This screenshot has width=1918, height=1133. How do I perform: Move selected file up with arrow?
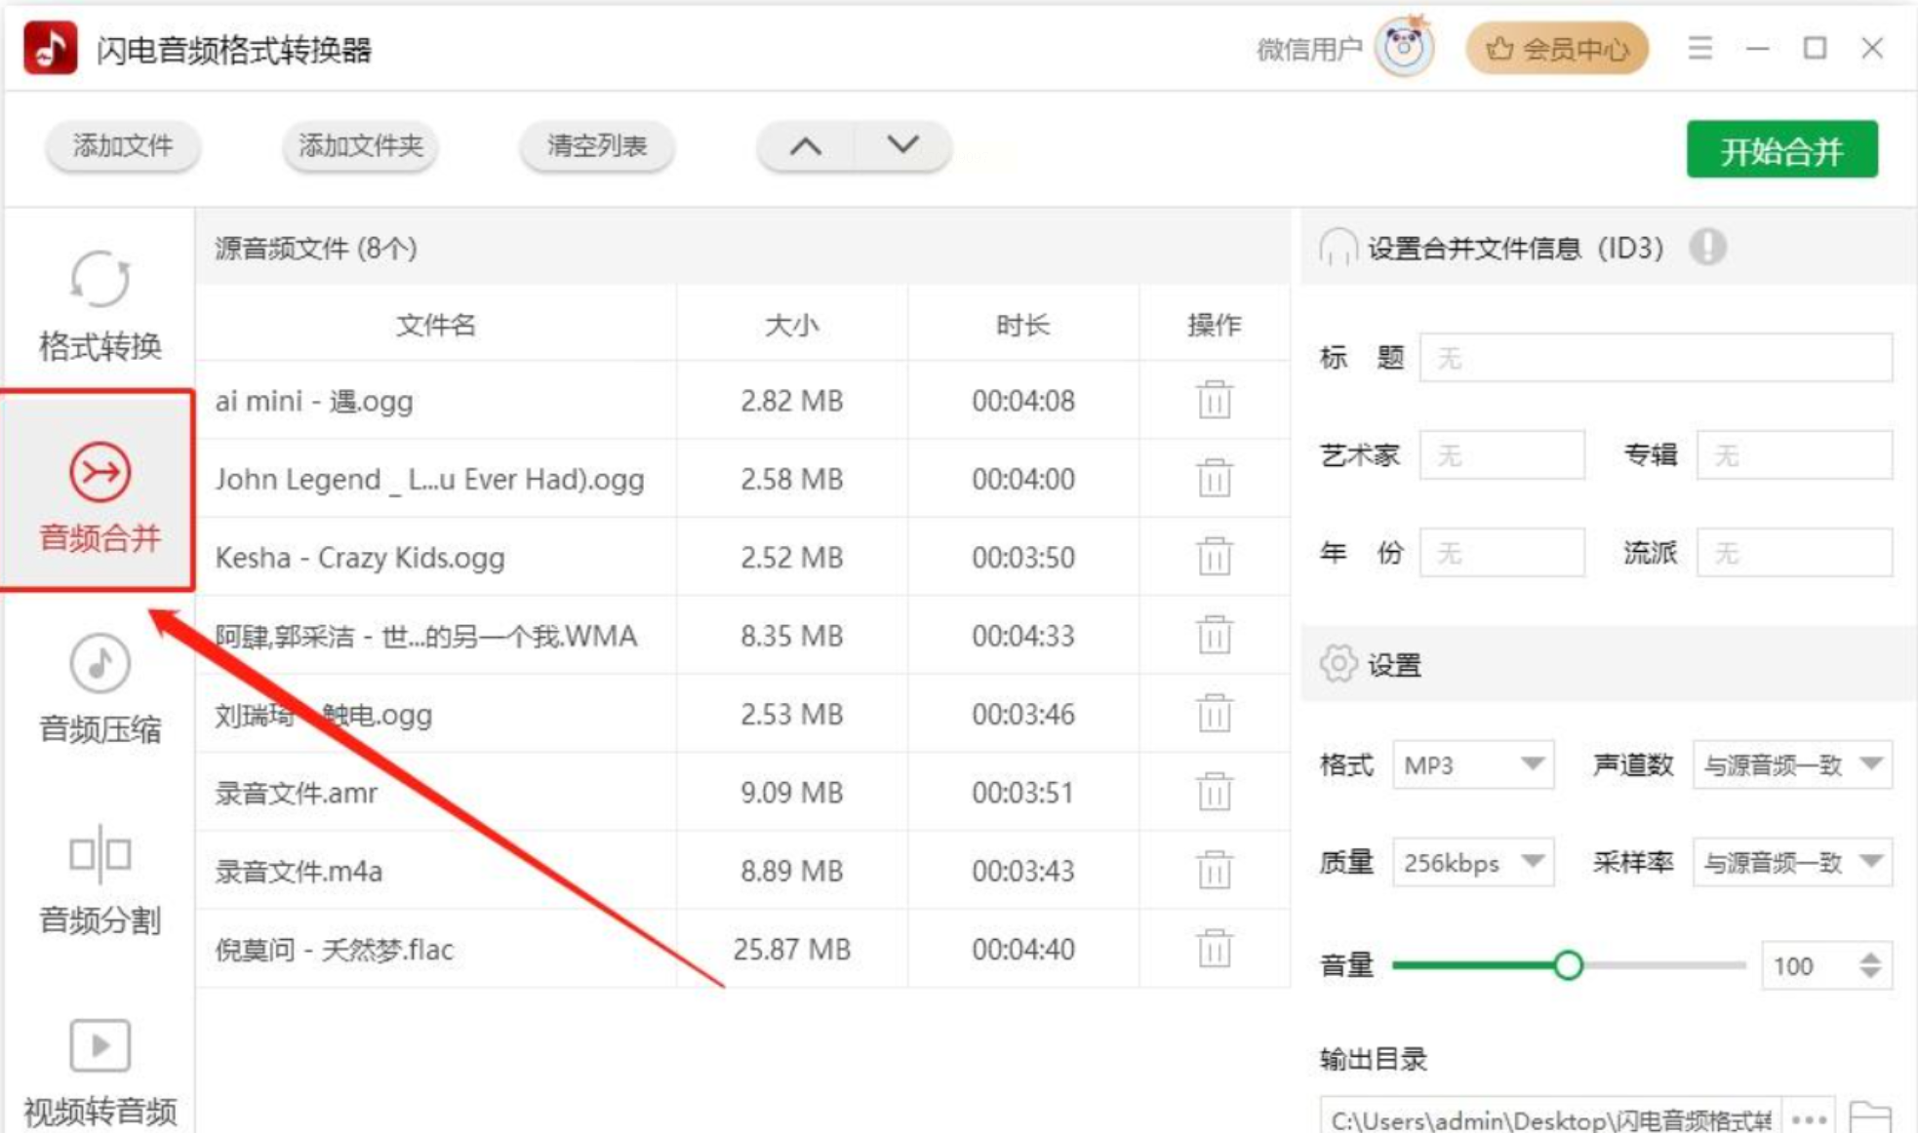(805, 146)
